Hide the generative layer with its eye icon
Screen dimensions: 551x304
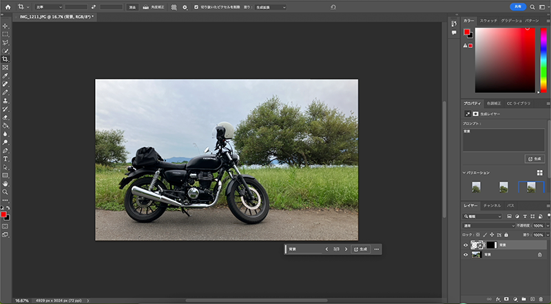(x=466, y=245)
